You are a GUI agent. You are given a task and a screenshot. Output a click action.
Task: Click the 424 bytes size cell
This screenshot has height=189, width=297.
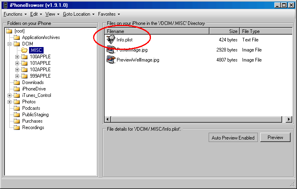(x=228, y=40)
